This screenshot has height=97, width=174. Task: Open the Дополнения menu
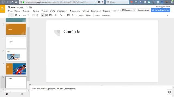click(x=96, y=11)
